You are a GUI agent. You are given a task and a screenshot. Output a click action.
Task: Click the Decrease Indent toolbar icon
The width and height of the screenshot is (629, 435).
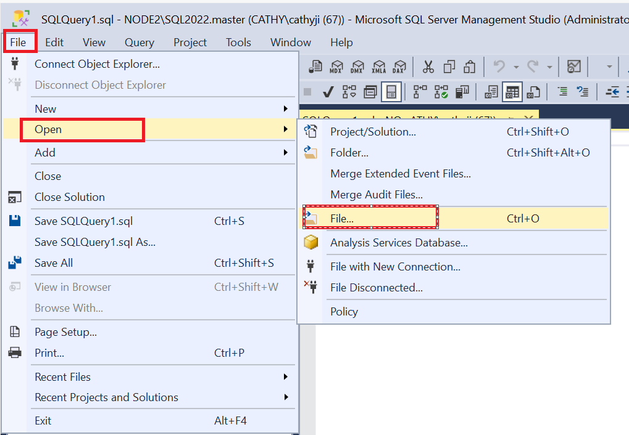tap(612, 92)
